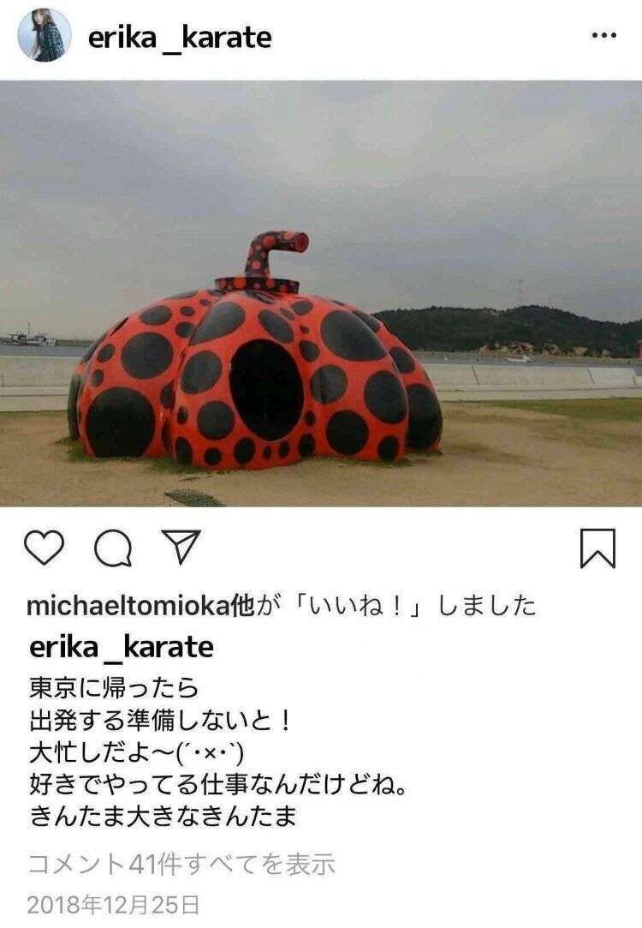
Task: Click the last caption line きんたま大きなきんたま
Action: [163, 816]
